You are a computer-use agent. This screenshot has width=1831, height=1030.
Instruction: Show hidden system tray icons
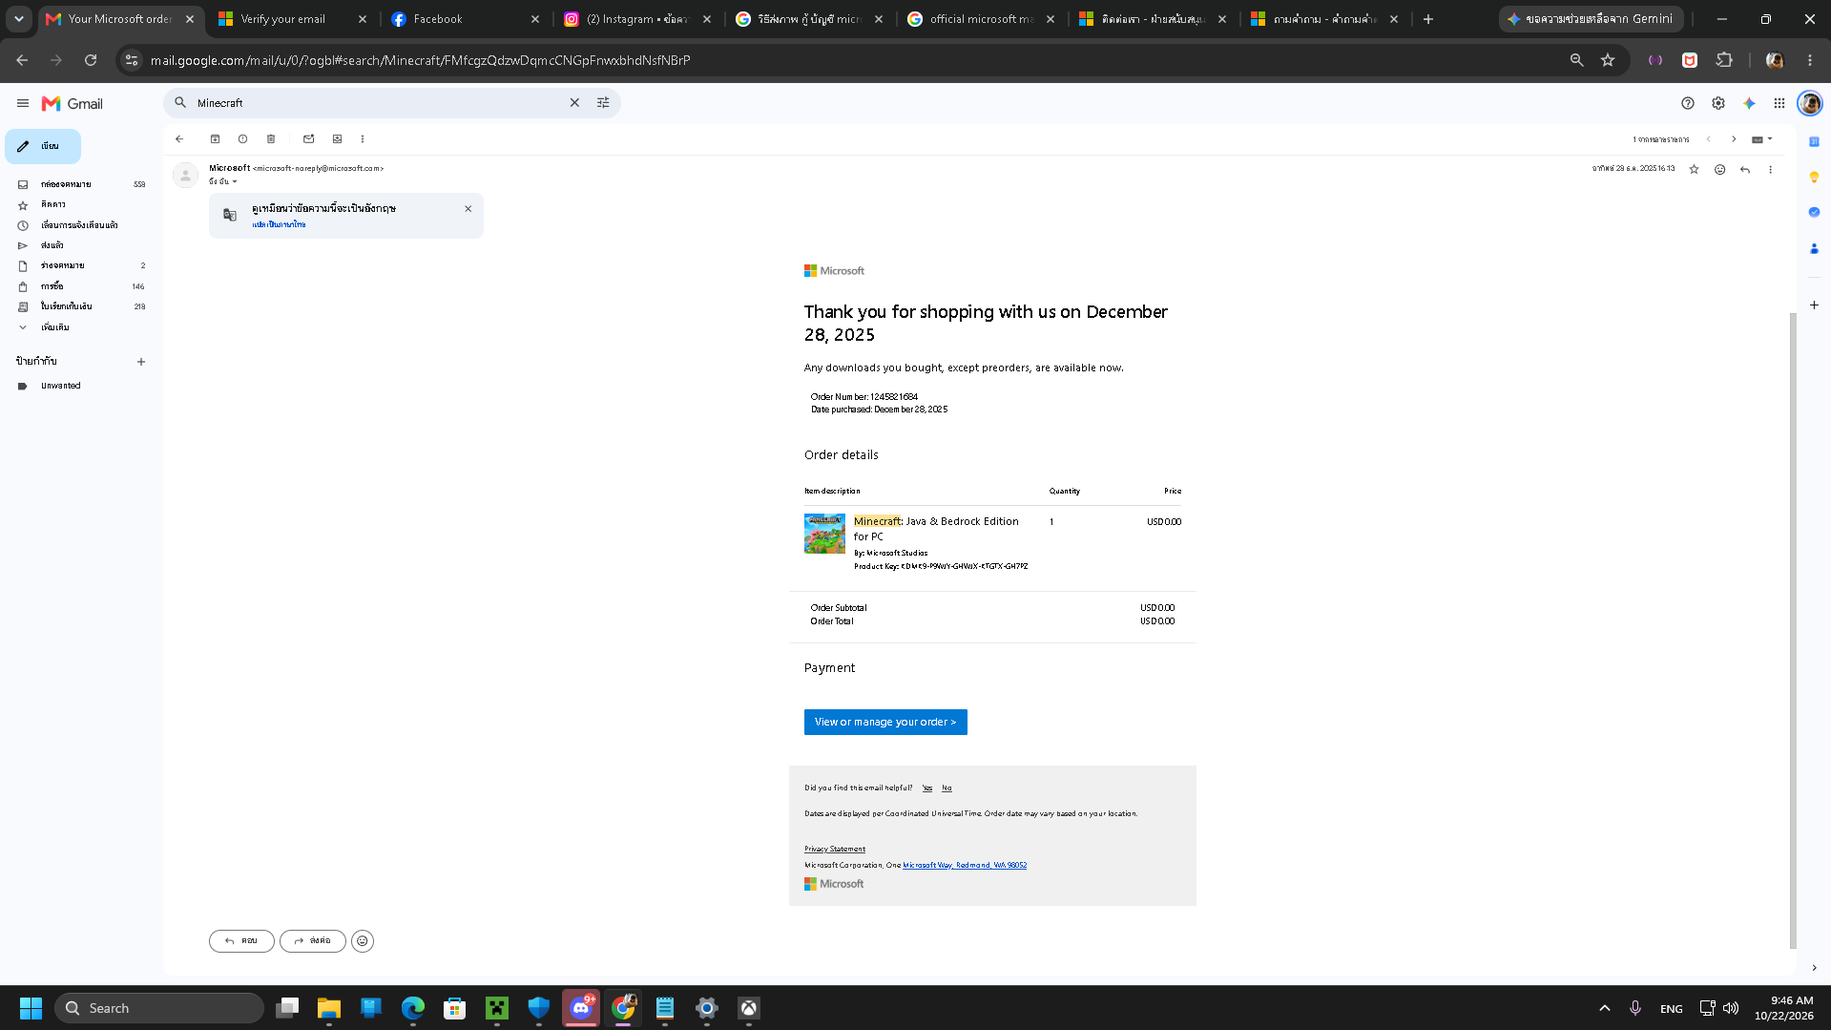pyautogui.click(x=1605, y=1008)
